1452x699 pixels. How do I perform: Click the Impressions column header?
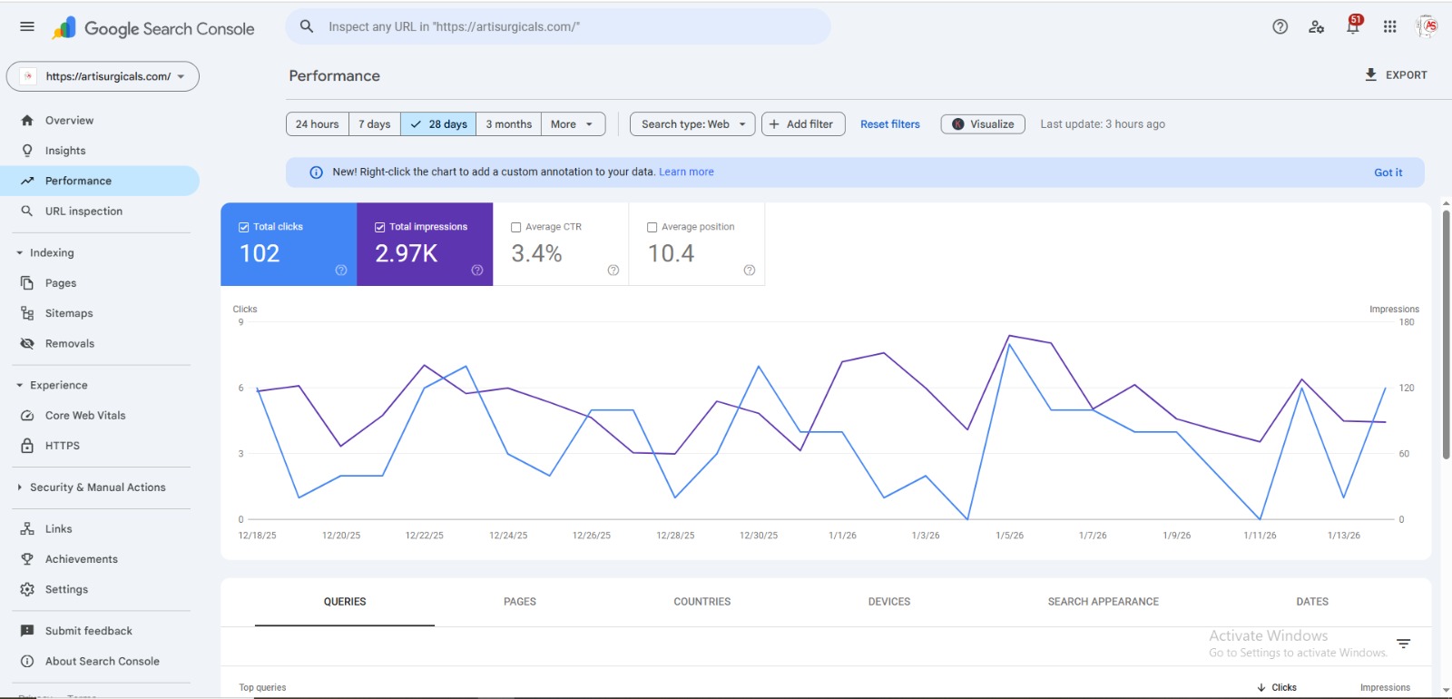point(1385,687)
